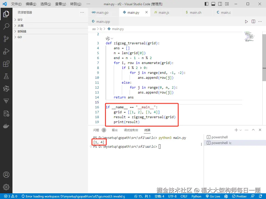
Task: Open the AI codelens dropdown above def
Action: point(109,39)
